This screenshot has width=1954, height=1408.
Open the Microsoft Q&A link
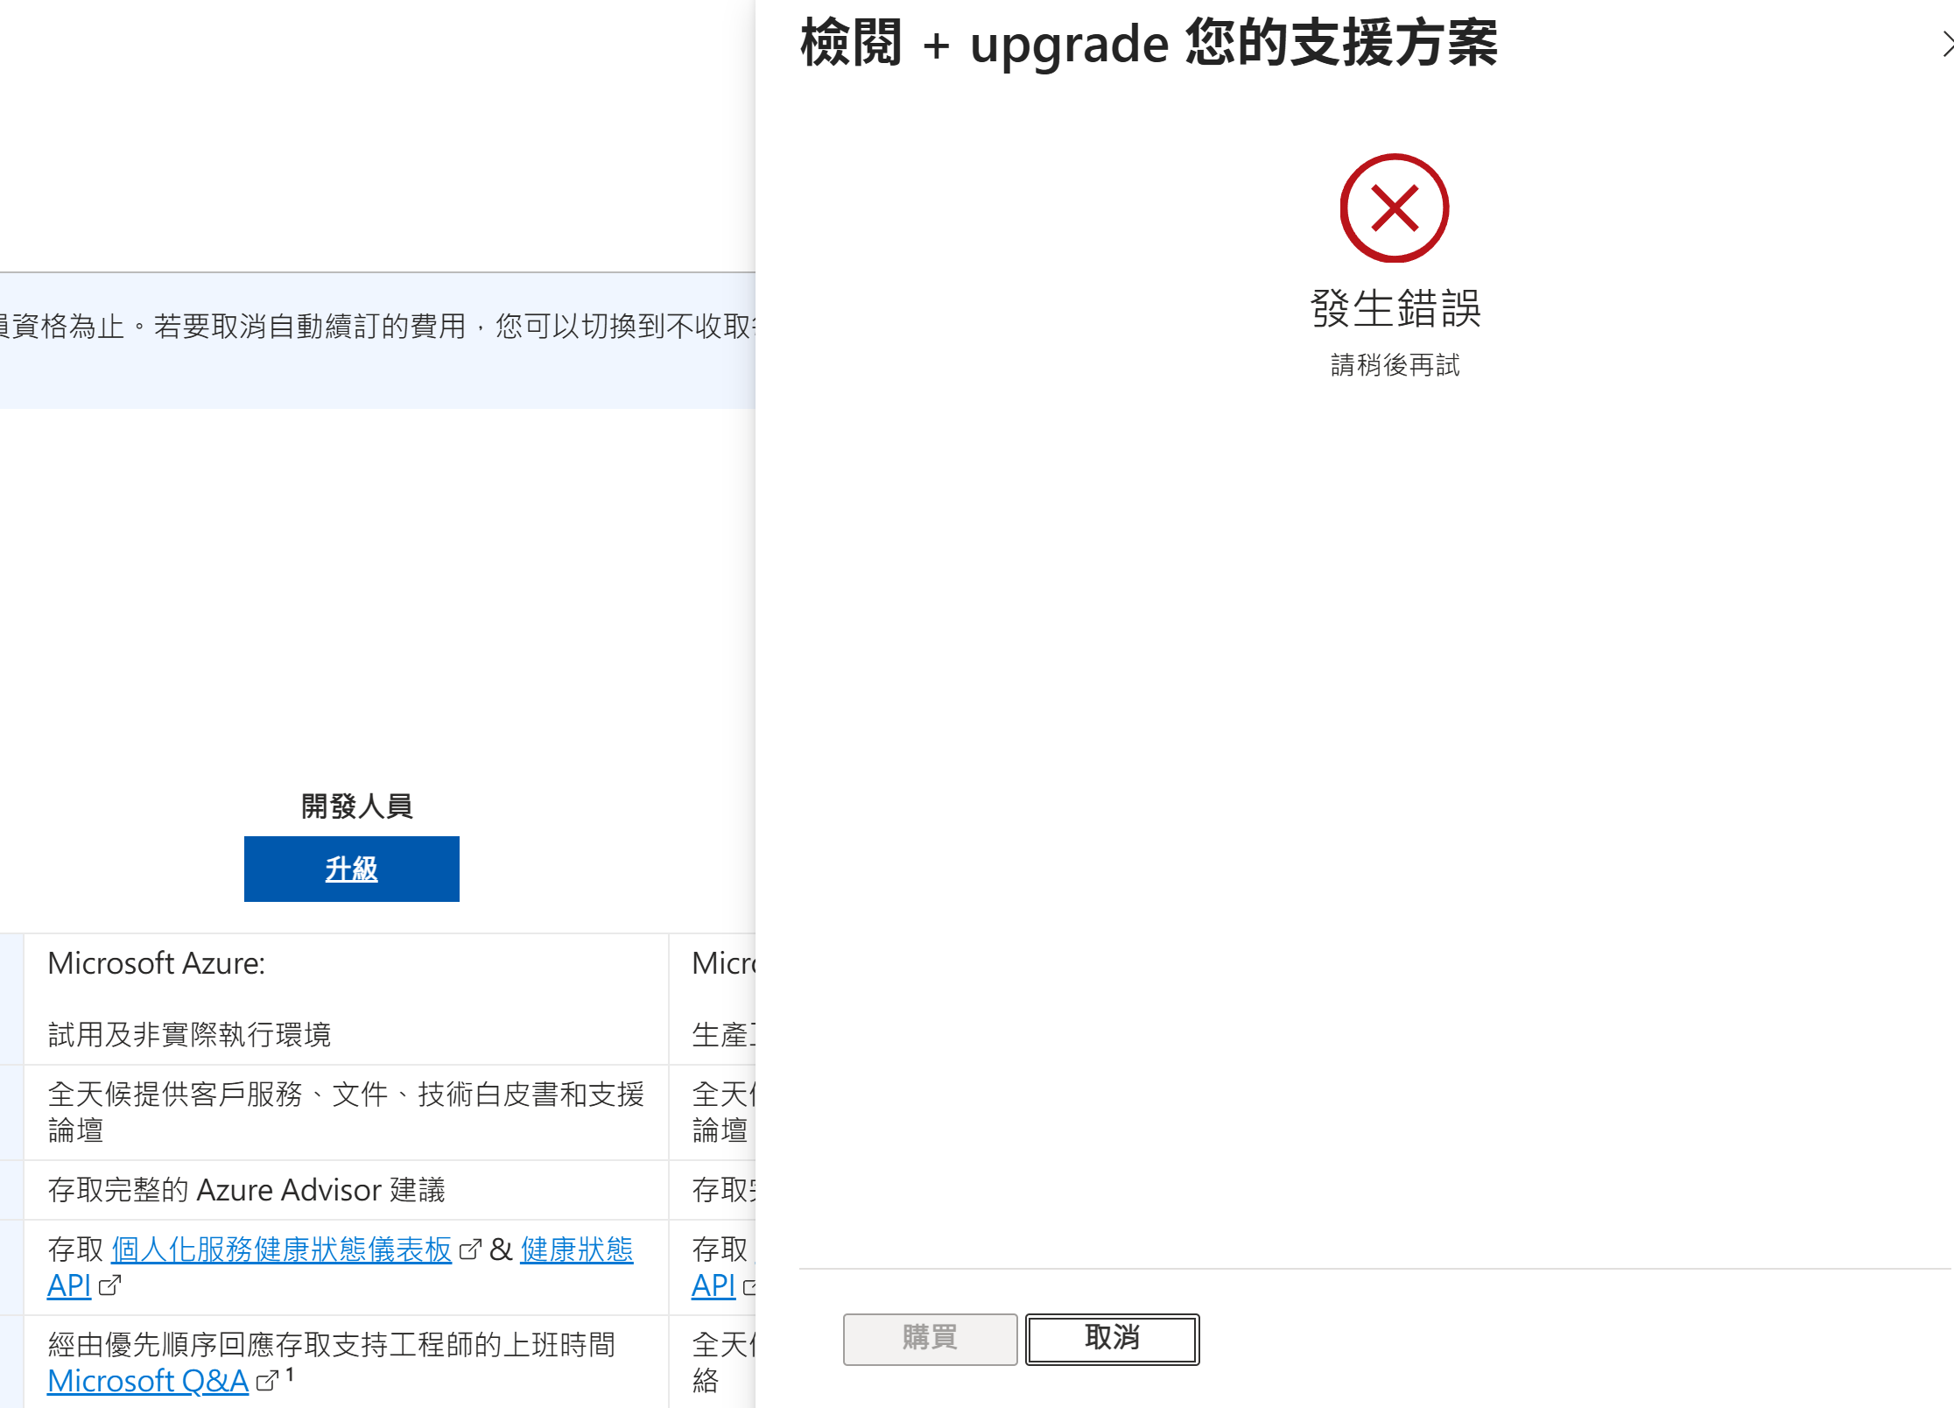click(x=148, y=1381)
